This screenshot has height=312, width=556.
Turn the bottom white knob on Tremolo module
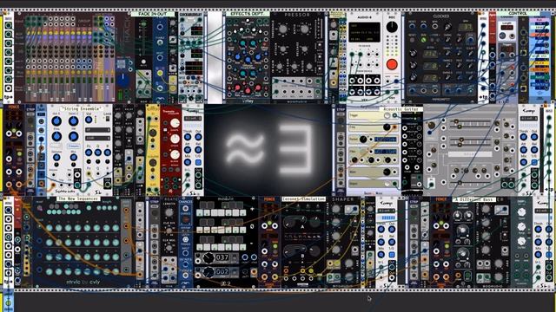tap(175, 154)
